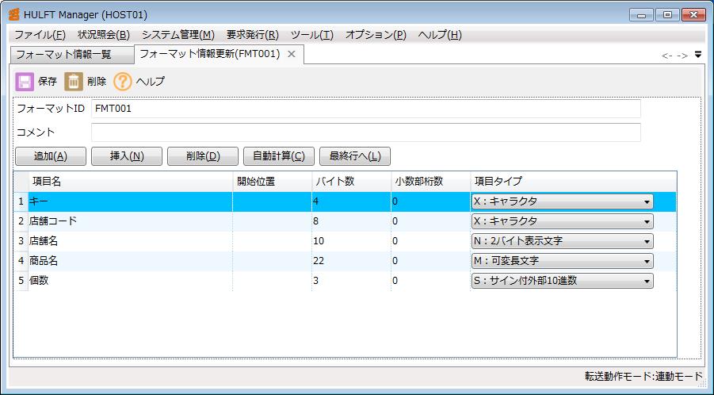The image size is (714, 395).
Task: Click the 挿入(N) button
Action: click(127, 156)
